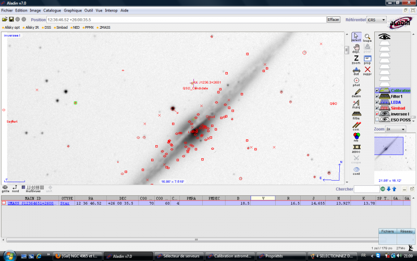
Task: Click the view panel vertical slider handle
Action: (347, 50)
